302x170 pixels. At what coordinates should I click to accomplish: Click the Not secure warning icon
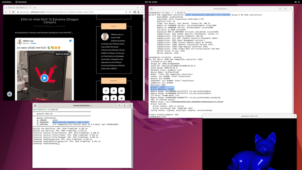point(18,12)
